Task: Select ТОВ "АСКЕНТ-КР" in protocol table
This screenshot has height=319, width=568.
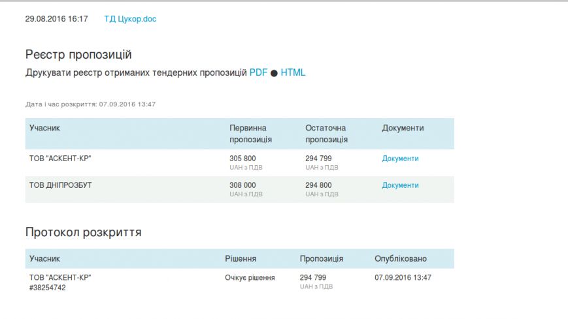Action: 60,277
